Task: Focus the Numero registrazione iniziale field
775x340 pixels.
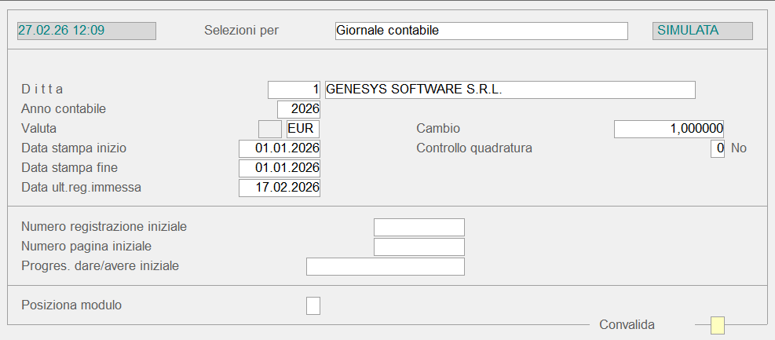Action: pyautogui.click(x=419, y=227)
